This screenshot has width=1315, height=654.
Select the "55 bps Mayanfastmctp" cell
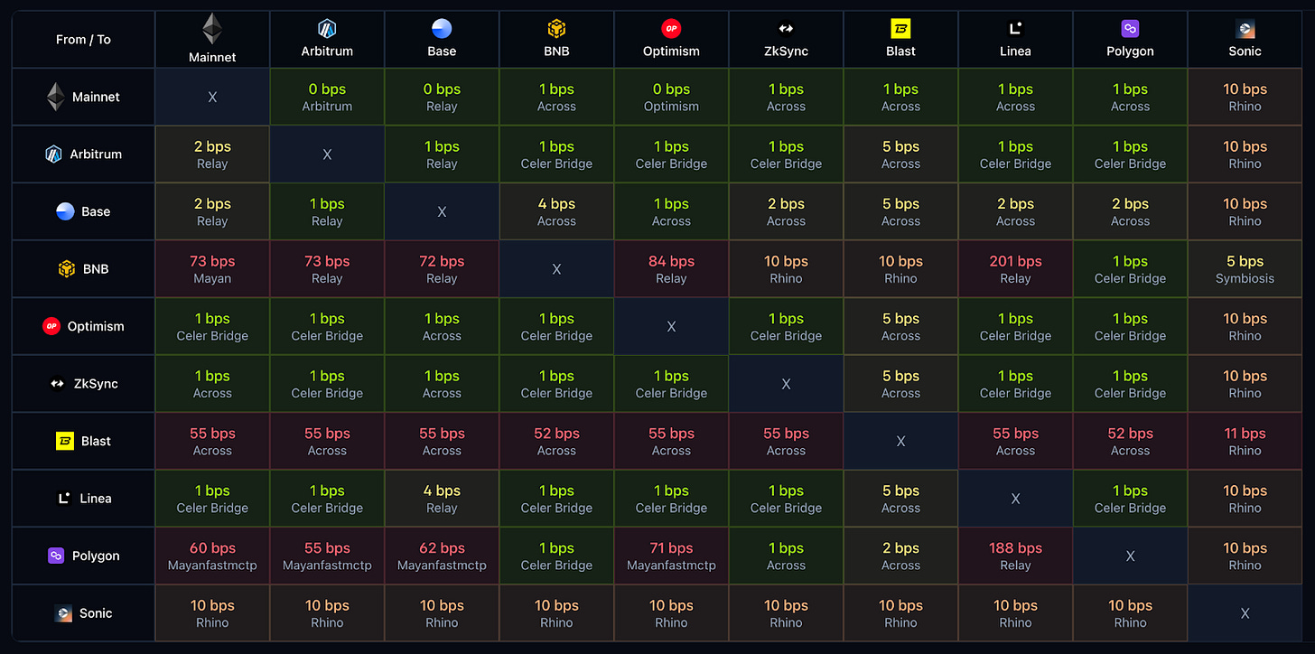(327, 556)
